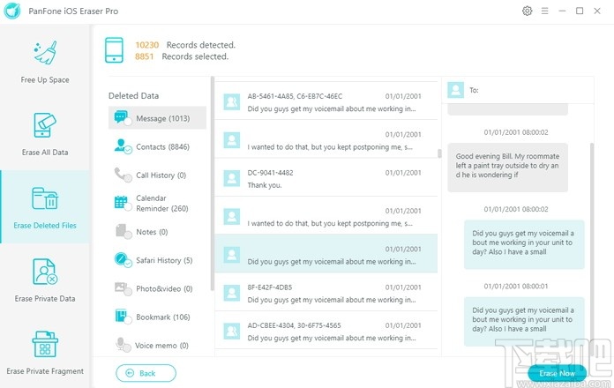Viewport: 614px width, 388px height.
Task: Click avatar of AD-CBEE-4304 message
Action: pyautogui.click(x=231, y=332)
